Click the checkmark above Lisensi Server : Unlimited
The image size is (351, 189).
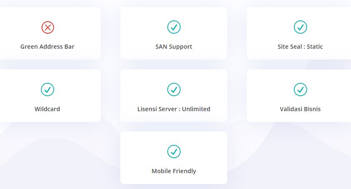(174, 90)
